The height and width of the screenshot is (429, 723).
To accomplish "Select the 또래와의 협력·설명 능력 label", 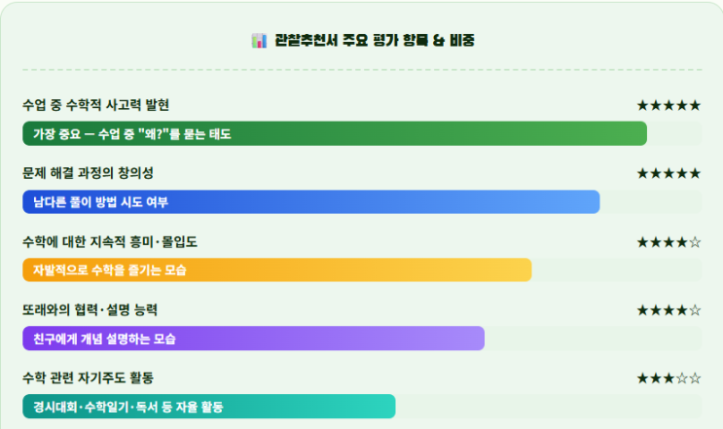I will [x=90, y=309].
